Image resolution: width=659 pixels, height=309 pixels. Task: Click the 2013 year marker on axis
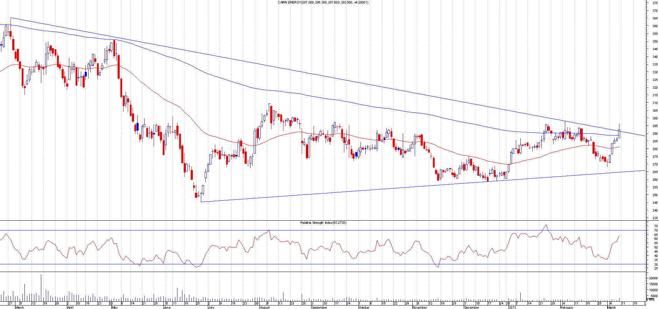512,308
